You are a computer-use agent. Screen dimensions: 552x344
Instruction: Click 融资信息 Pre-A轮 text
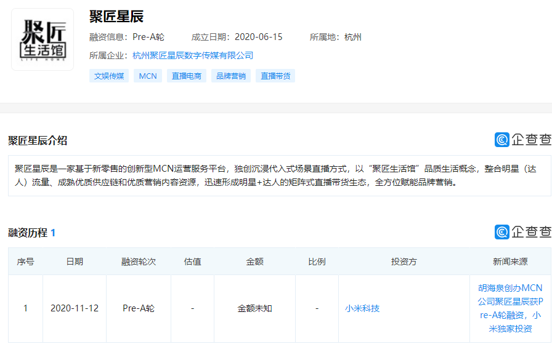pos(127,37)
